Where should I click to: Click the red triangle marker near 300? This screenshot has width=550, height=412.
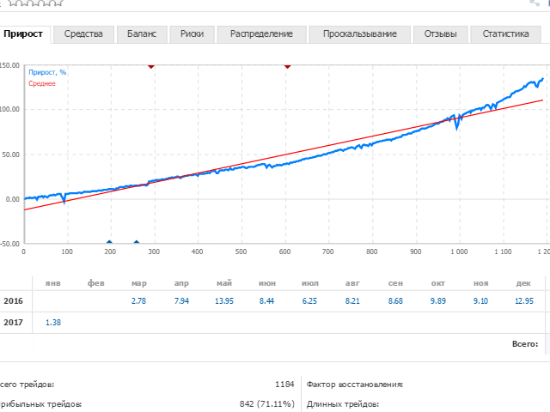pyautogui.click(x=151, y=66)
